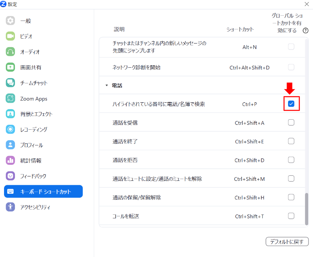The height and width of the screenshot is (257, 313).
Task: Check global shortcut for コールを転送
Action: (x=291, y=216)
